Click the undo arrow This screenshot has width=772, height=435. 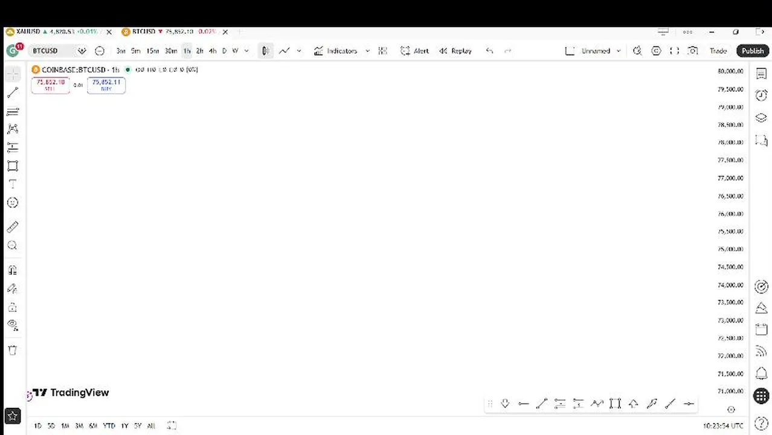tap(490, 51)
